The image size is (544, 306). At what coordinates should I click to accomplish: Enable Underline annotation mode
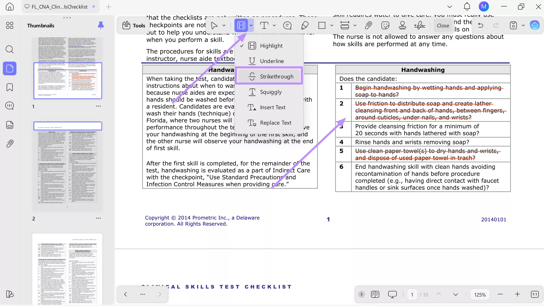pos(269,61)
